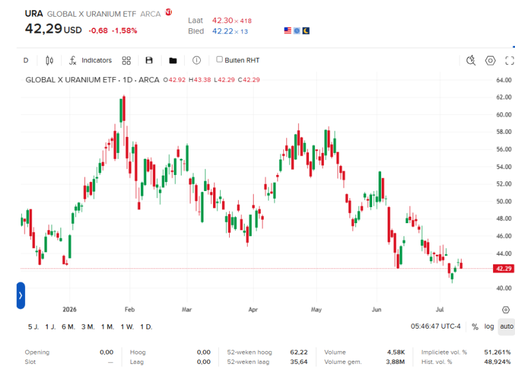Toggle auto scale mode

pyautogui.click(x=507, y=327)
